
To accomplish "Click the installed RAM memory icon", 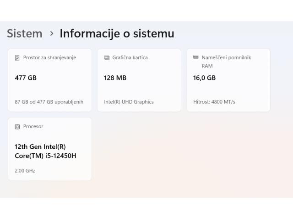I will point(196,57).
